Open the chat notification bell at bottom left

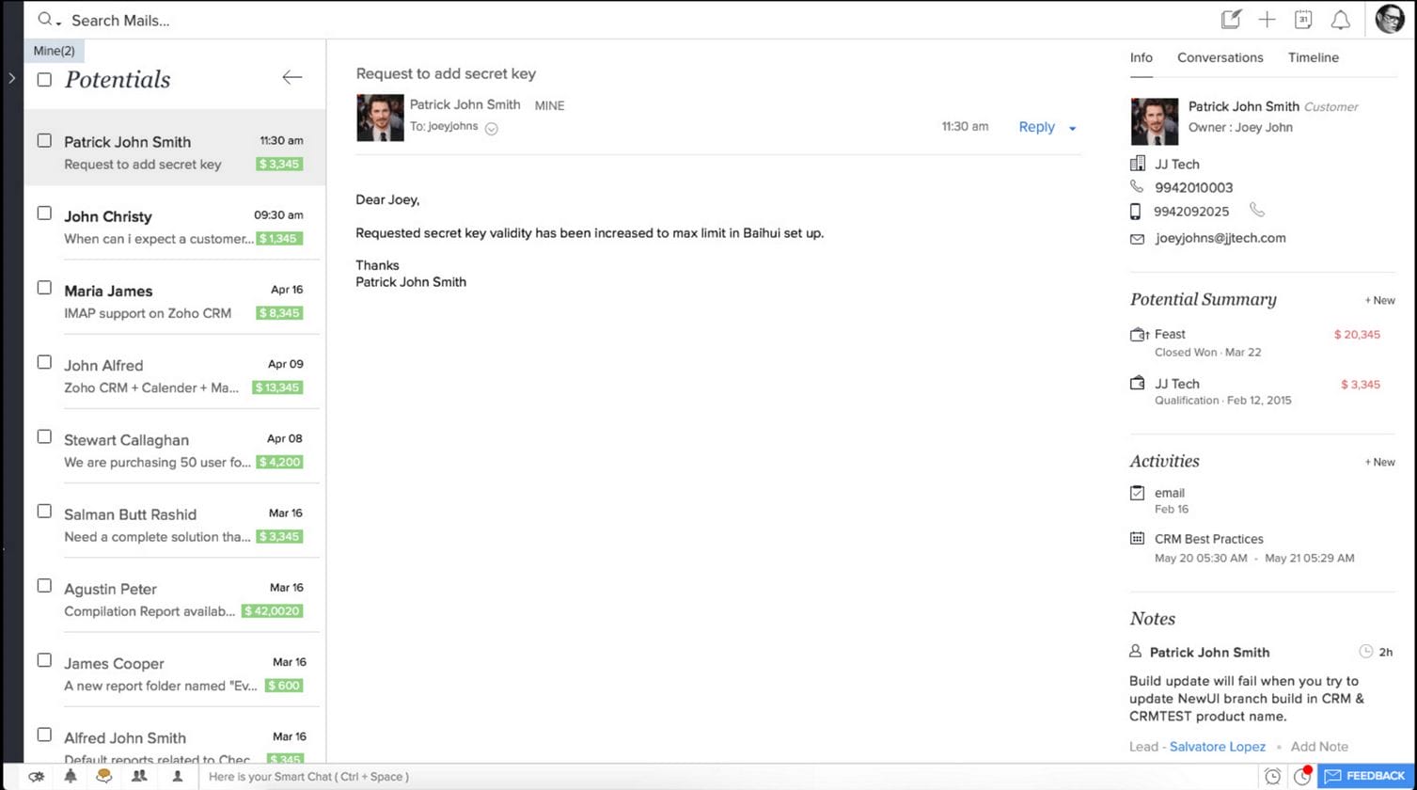click(x=69, y=776)
